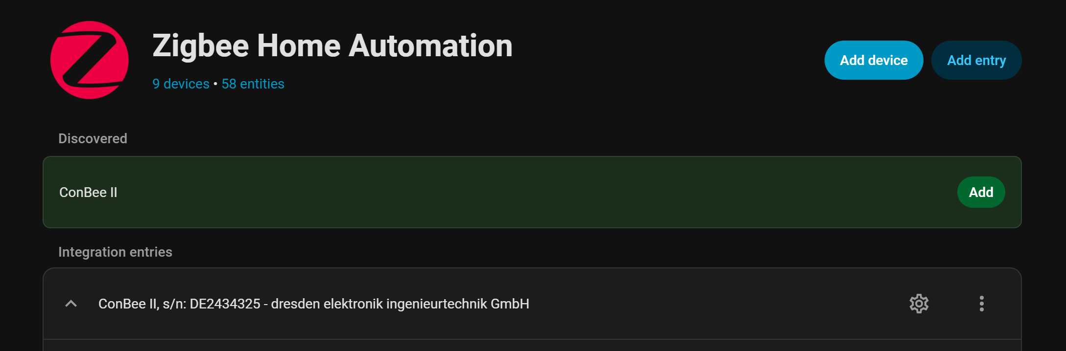Click the Zigbee Home Automation heading
This screenshot has height=351, width=1066.
332,46
